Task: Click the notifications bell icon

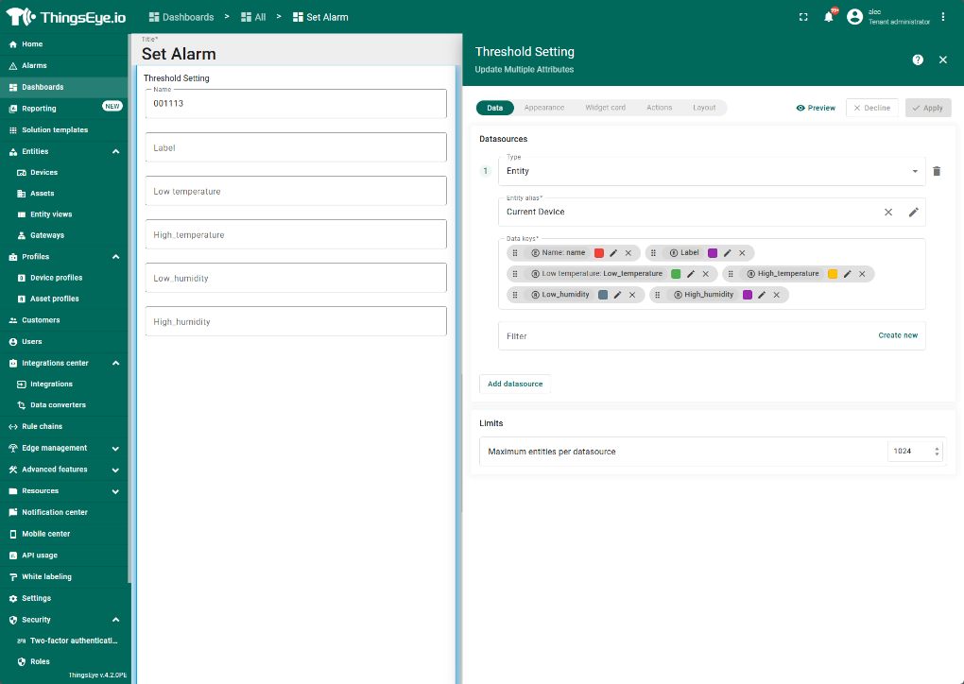Action: 829,17
